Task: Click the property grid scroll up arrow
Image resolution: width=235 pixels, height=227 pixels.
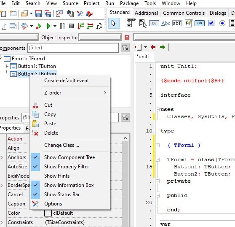Action: (x=126, y=138)
